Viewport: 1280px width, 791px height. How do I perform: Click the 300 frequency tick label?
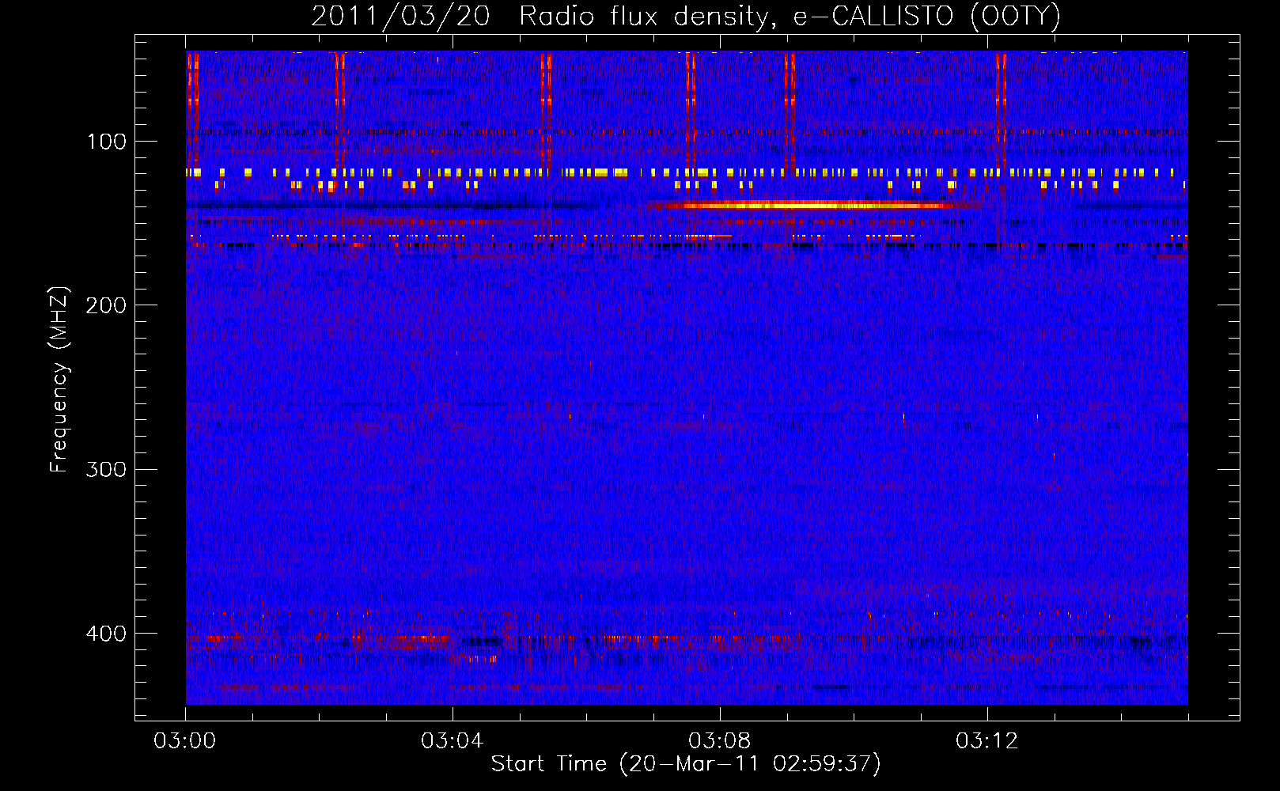(106, 470)
